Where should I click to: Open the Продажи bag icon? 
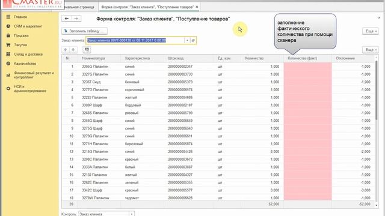pos(8,35)
